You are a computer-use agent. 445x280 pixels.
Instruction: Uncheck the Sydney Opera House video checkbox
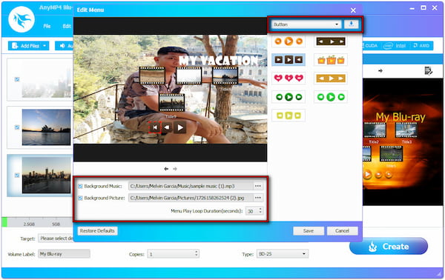pos(17,127)
